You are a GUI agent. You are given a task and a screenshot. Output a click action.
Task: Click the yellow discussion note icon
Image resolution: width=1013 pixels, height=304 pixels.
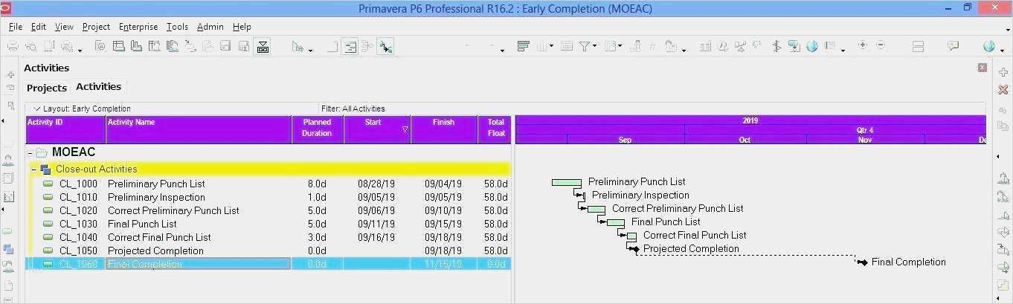tap(953, 46)
